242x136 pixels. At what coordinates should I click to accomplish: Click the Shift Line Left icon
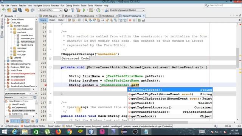(121, 20)
